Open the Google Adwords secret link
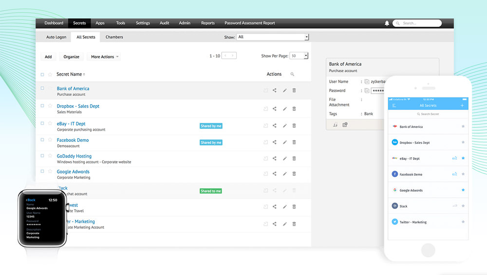 [x=73, y=172]
